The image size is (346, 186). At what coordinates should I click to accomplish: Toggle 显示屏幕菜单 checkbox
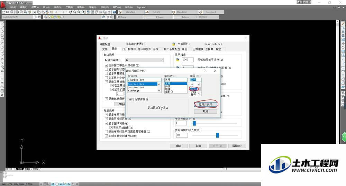(106, 73)
